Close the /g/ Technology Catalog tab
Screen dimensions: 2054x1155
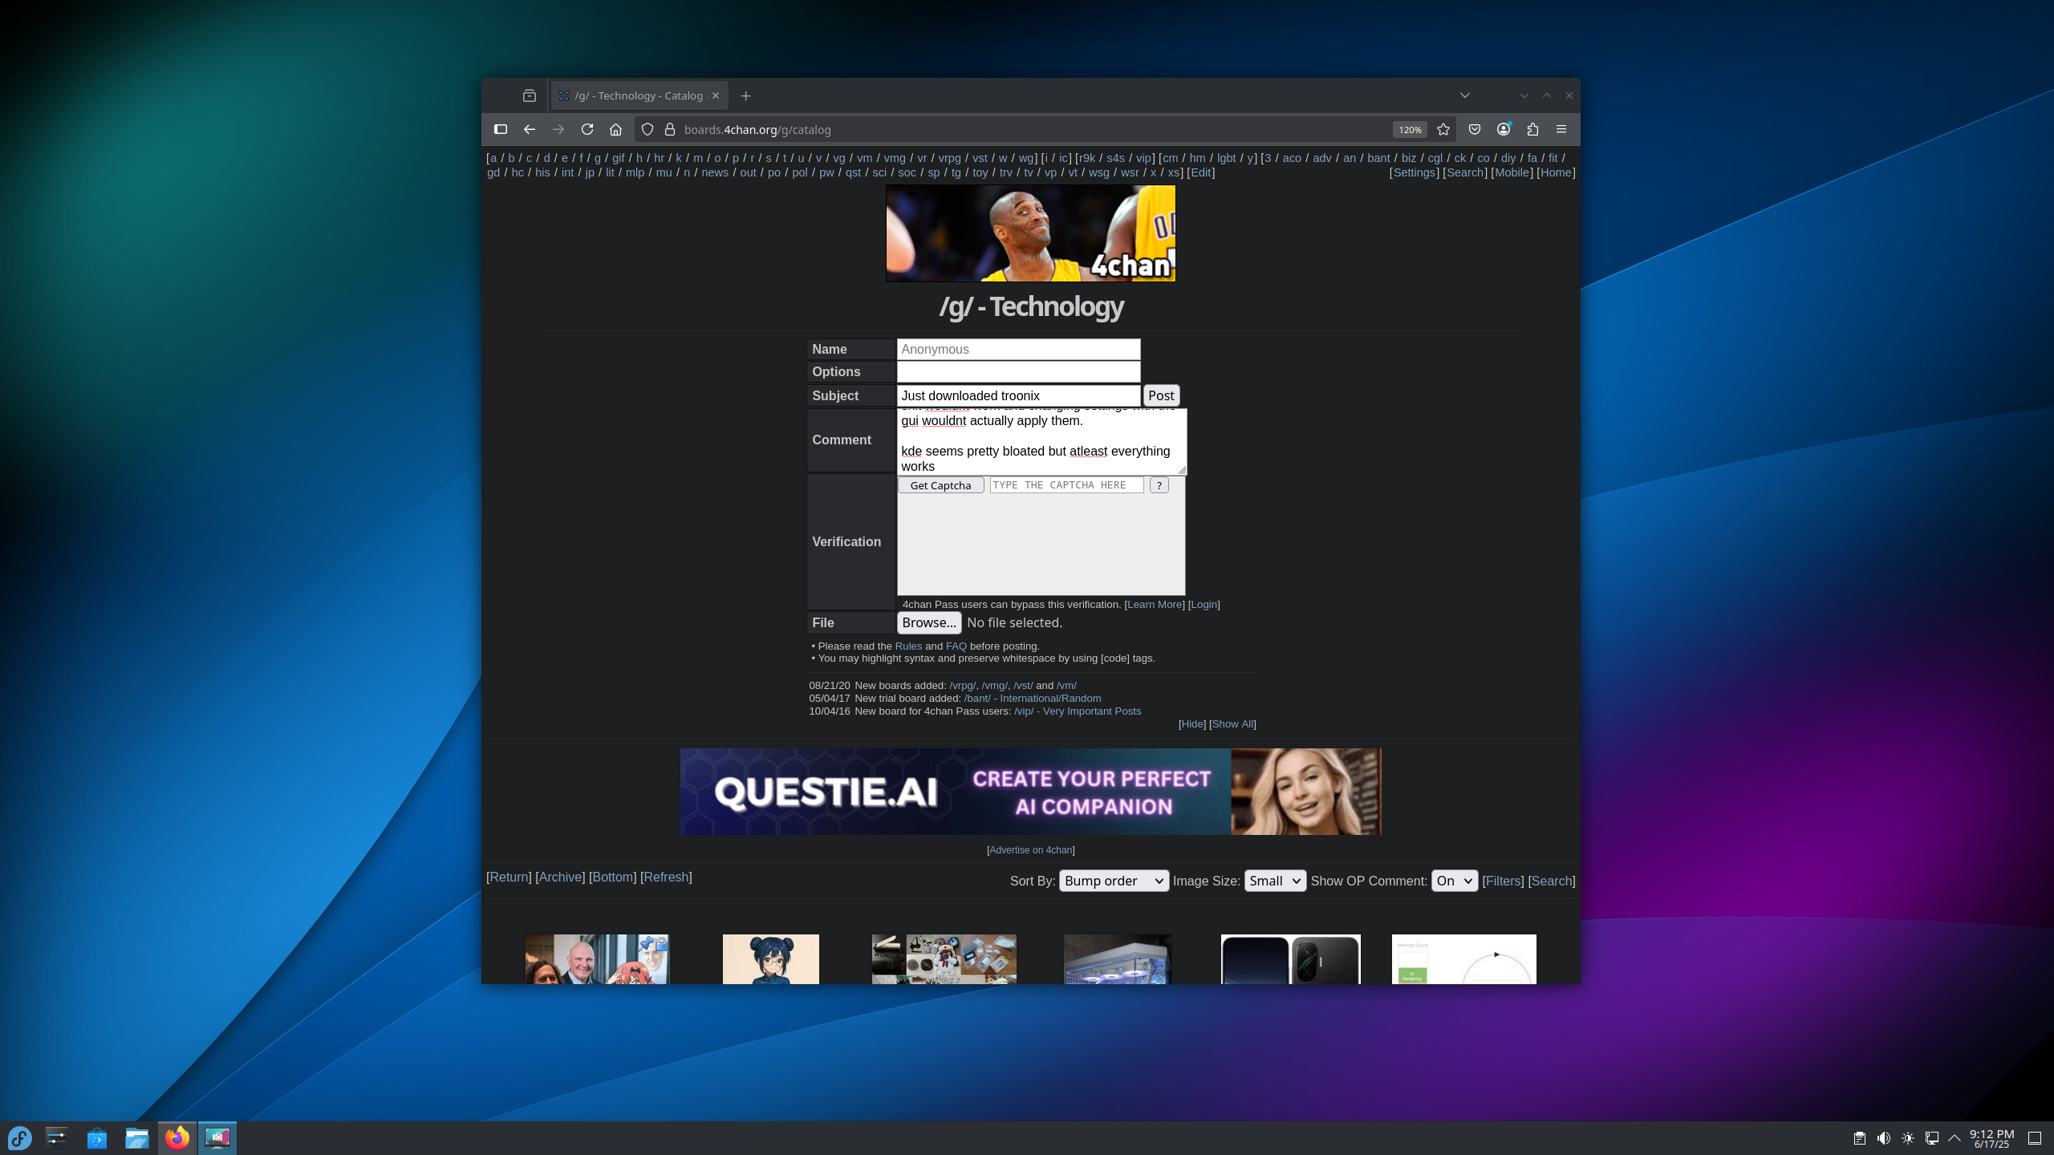pyautogui.click(x=716, y=95)
